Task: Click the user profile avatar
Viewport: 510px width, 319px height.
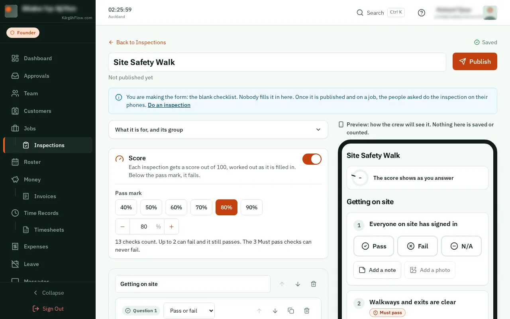Action: 490,13
